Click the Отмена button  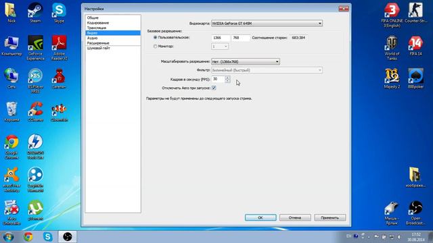tap(295, 217)
